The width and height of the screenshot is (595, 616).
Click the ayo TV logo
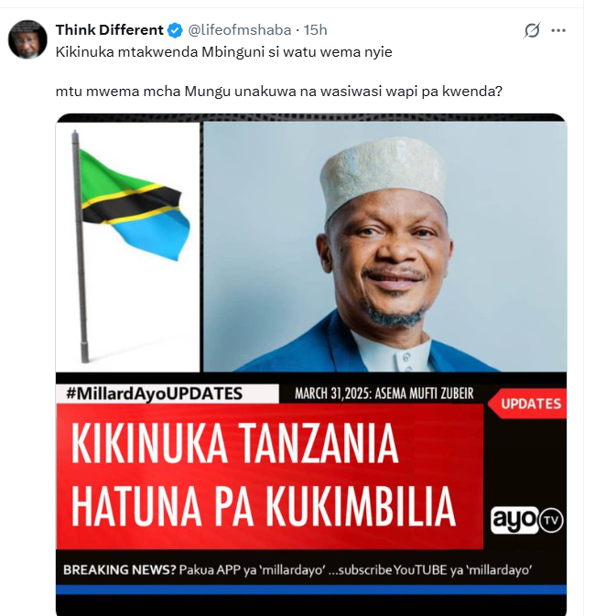526,520
